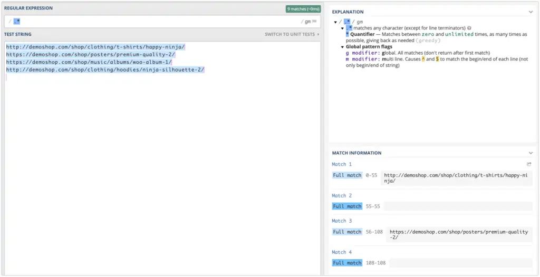The image size is (540, 277).
Task: Click the highlighted '^' token in explanation
Action: (423, 59)
